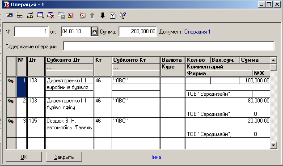Click the table's scroll up arrow
The width and height of the screenshot is (283, 166).
[274, 60]
